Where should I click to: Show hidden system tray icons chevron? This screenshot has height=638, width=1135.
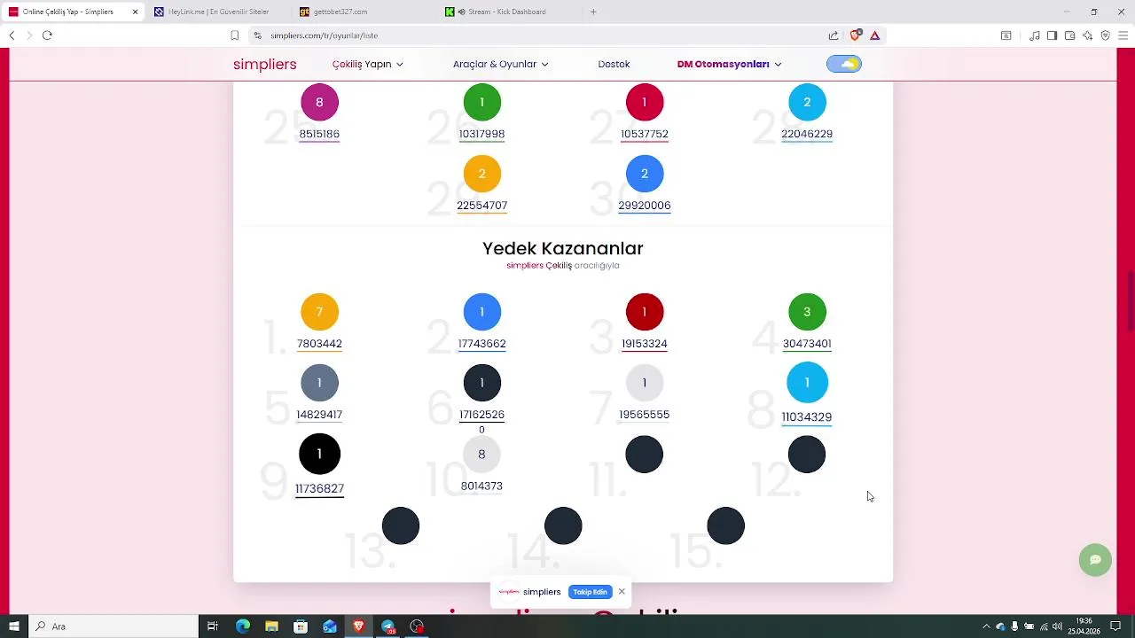click(x=986, y=626)
